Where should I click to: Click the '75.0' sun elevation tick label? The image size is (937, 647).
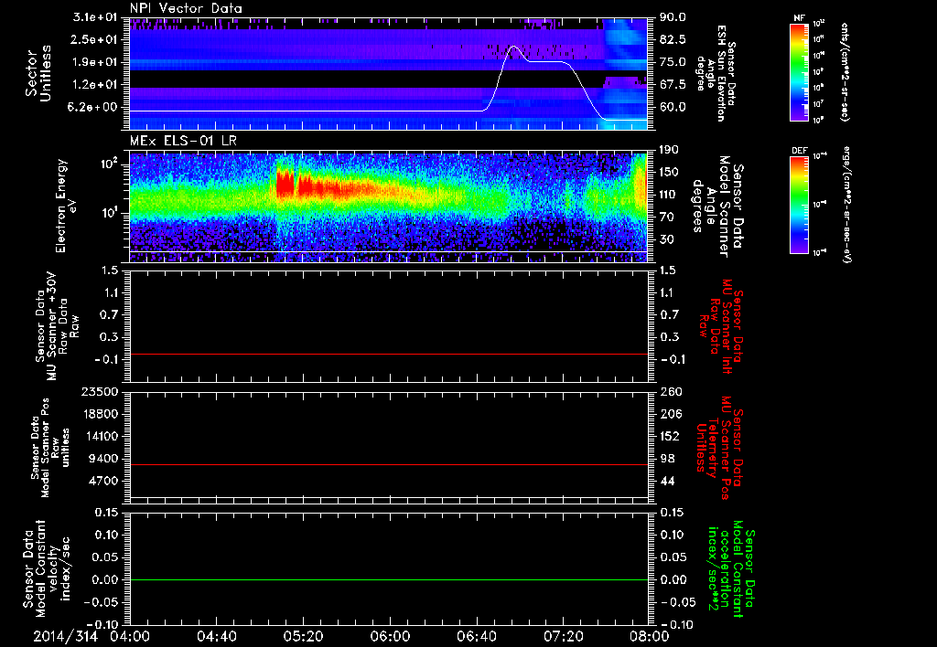pos(673,62)
